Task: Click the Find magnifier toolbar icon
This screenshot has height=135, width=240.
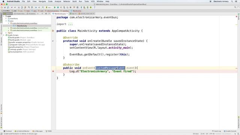Action: [x=29, y=7]
